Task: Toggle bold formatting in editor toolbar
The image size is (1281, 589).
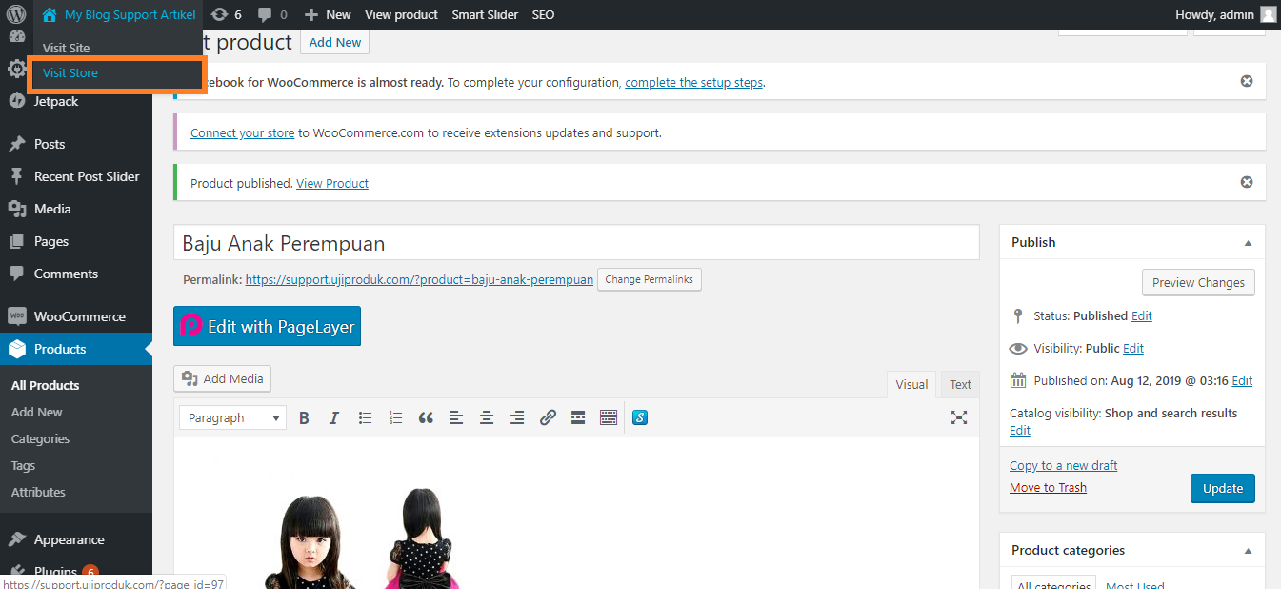Action: coord(304,417)
